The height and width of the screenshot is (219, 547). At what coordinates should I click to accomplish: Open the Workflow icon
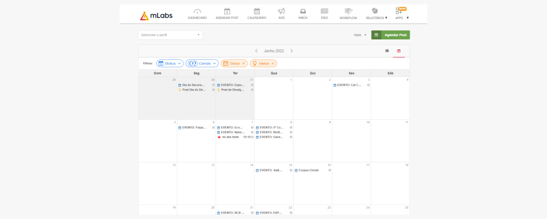(x=348, y=11)
